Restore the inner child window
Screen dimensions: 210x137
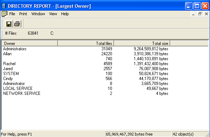(200, 14)
